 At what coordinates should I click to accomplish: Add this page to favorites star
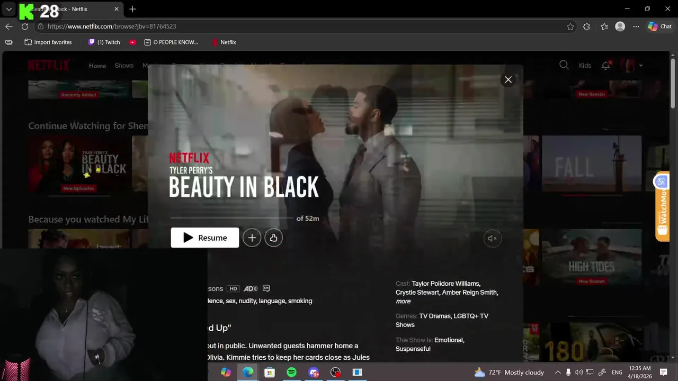tap(570, 26)
